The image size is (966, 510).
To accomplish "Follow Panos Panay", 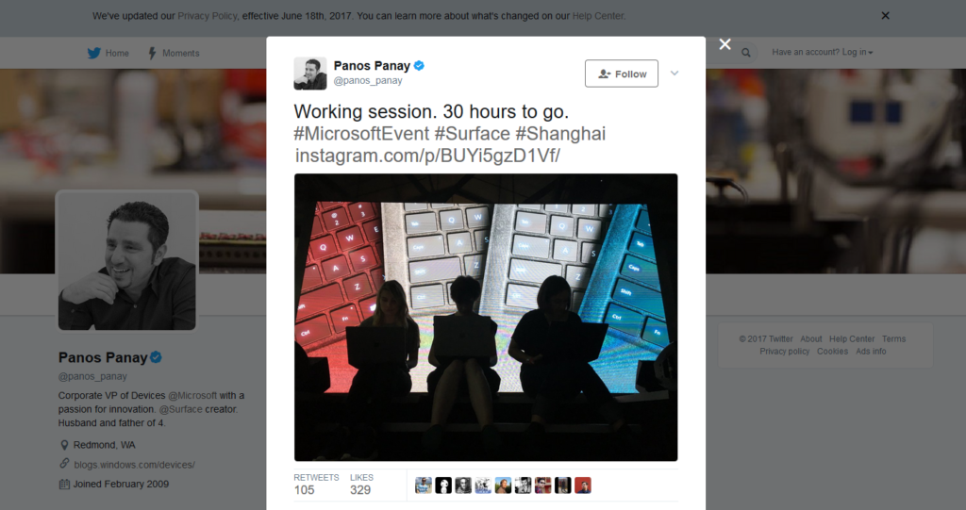I will (621, 74).
